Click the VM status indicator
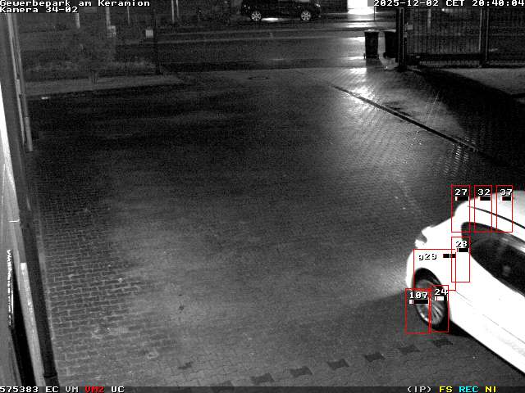This screenshot has width=525, height=393. (x=72, y=389)
